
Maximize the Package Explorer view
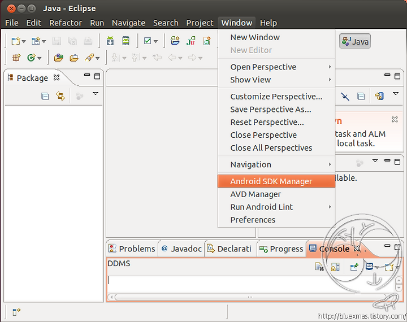97,76
